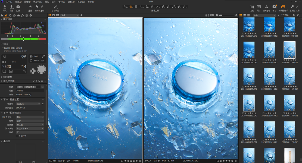The image size is (302, 163).
Task: Click the round camera shutter button
Action: (x=41, y=69)
